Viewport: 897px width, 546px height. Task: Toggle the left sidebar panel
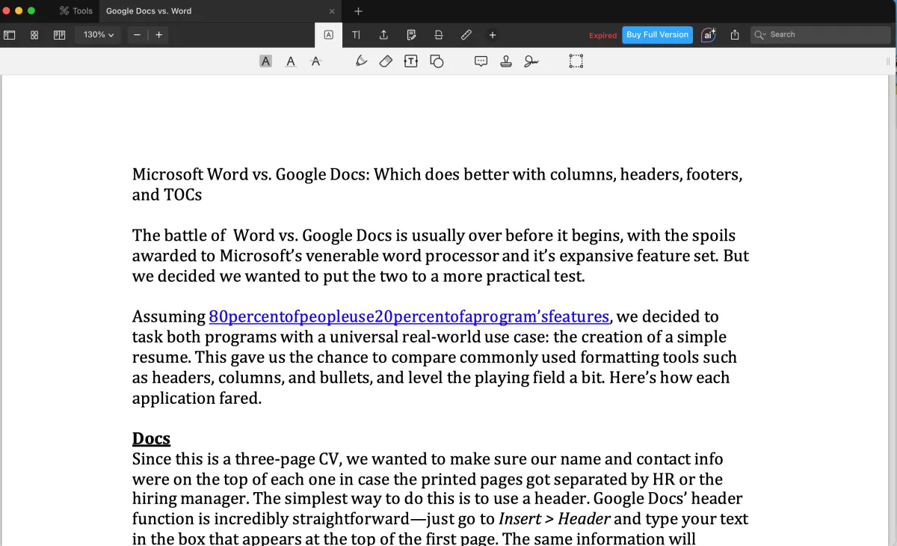pos(10,35)
